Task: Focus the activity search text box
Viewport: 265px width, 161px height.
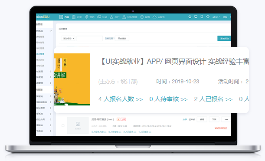Action: pyautogui.click(x=90, y=38)
